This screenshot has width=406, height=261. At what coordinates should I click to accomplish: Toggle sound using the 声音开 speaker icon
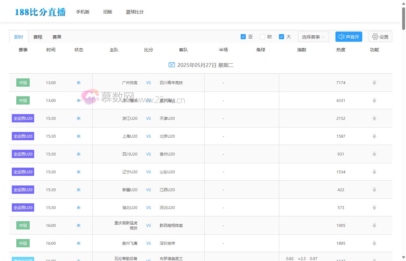coord(349,37)
